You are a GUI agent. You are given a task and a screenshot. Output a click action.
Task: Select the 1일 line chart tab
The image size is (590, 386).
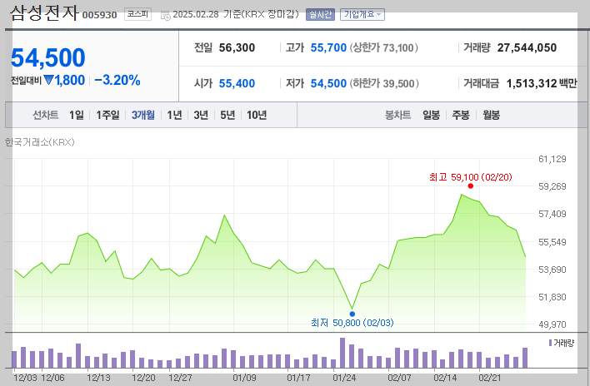click(77, 115)
